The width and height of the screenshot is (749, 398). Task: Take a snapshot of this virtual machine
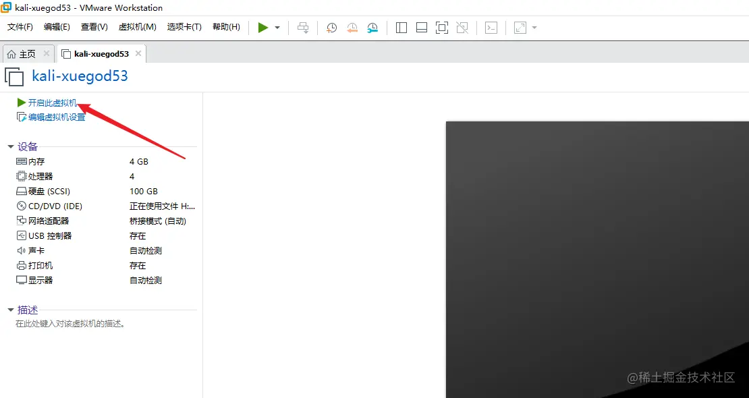[331, 28]
